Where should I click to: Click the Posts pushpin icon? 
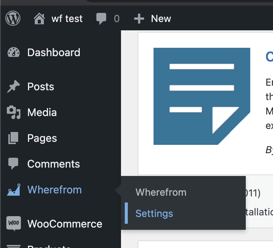click(x=14, y=87)
